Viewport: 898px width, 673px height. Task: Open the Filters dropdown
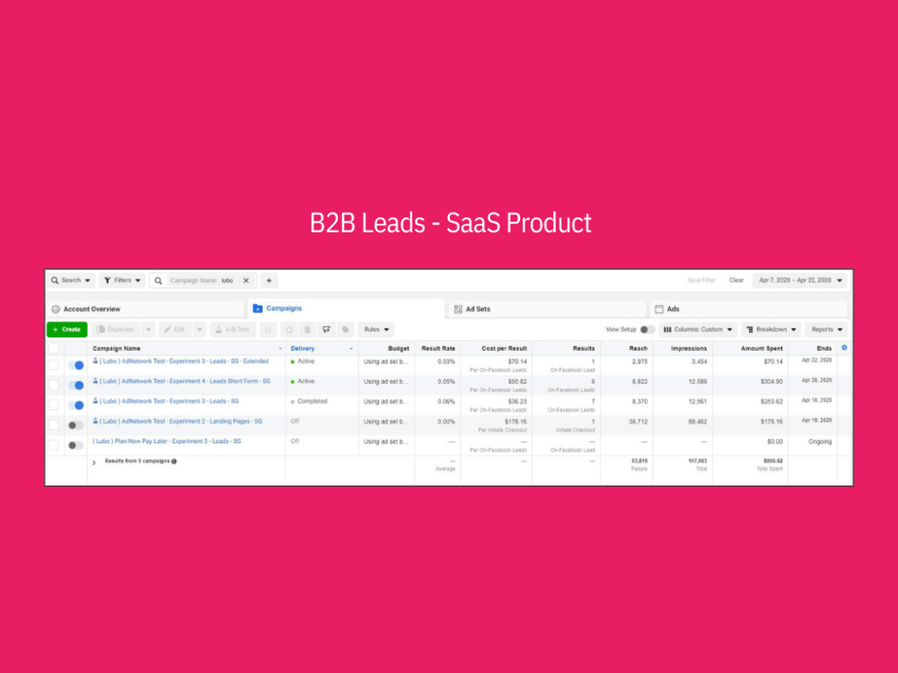point(122,280)
